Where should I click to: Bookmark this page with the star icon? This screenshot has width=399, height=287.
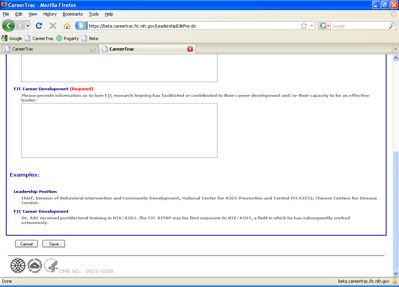304,26
